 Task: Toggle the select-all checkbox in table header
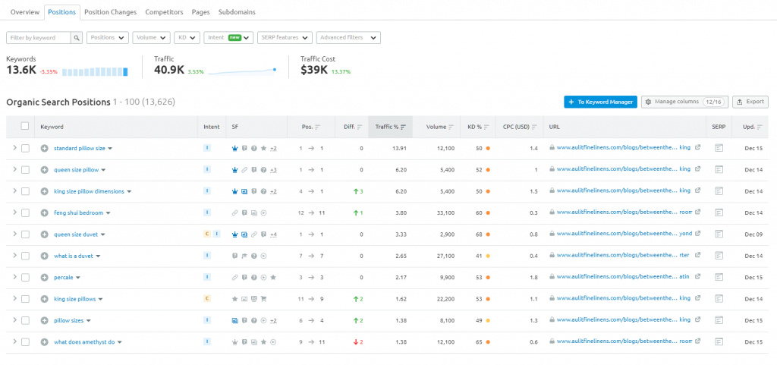pyautogui.click(x=25, y=126)
